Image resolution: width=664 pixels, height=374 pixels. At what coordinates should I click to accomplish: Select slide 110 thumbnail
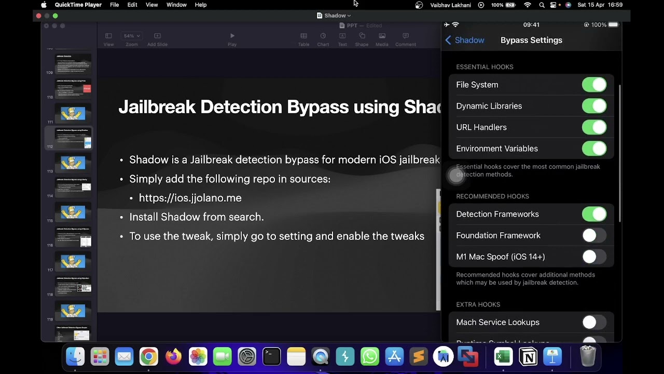[73, 88]
